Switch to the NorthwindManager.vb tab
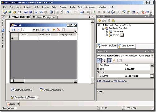Screen dimensions: 156x112 pos(44,17)
